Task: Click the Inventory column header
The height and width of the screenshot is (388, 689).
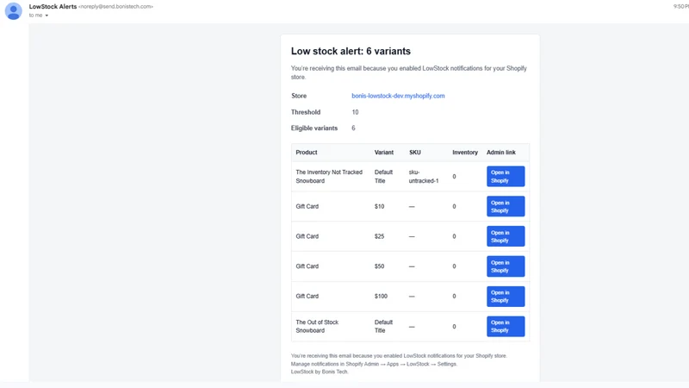Action: click(x=465, y=153)
